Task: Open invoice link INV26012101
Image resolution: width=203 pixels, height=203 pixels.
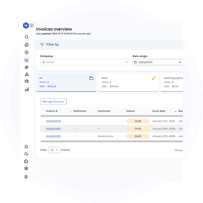Action: [x=53, y=121]
